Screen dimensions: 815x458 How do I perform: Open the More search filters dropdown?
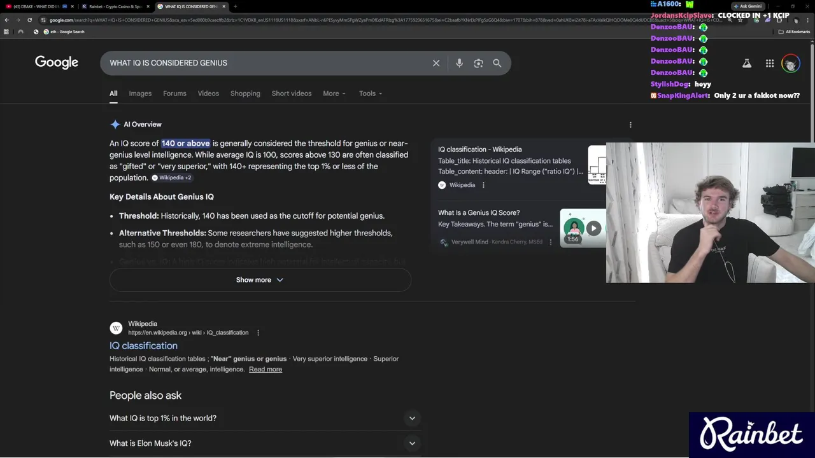coord(334,94)
